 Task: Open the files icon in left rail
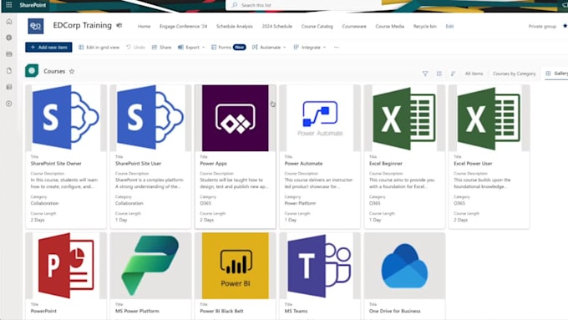tap(9, 71)
